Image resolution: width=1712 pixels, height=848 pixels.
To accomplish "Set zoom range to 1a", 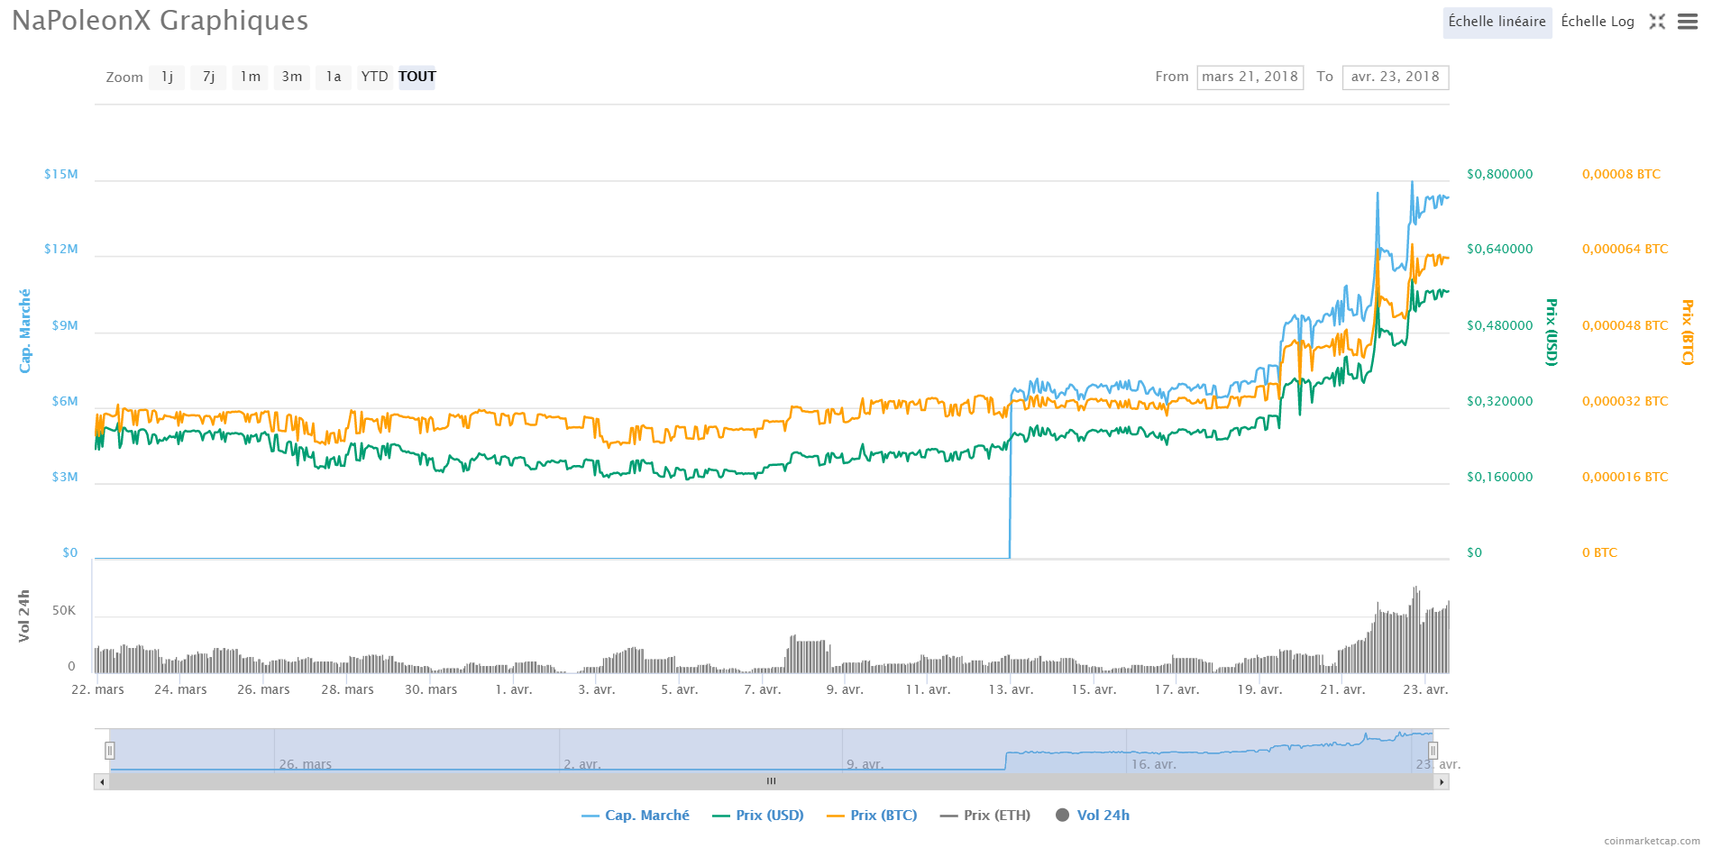I will point(333,77).
